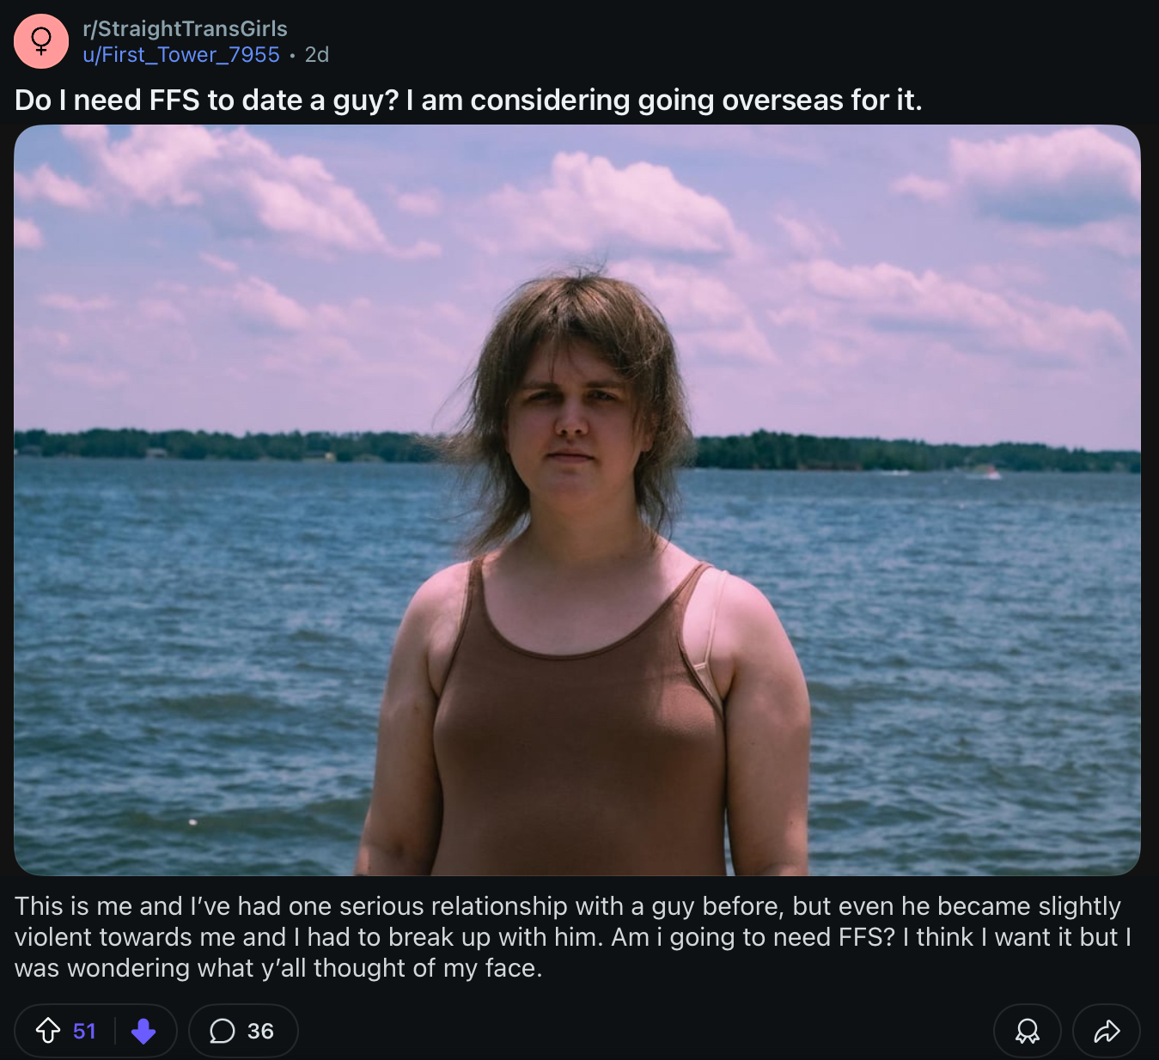Click the round award button at the bottom right
Screen dimensions: 1159x1060
(1028, 1031)
